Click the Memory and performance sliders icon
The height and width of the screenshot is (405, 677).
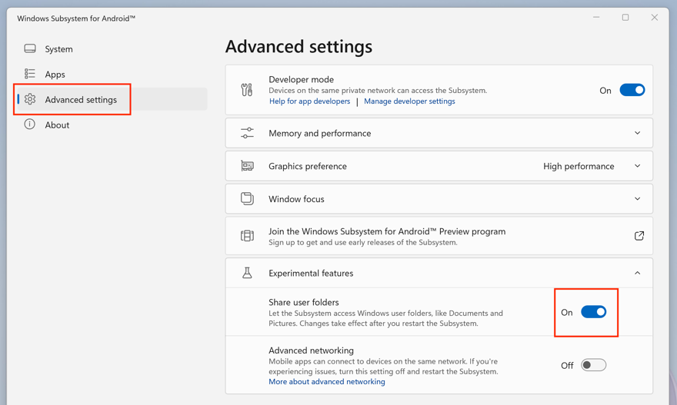(x=247, y=133)
